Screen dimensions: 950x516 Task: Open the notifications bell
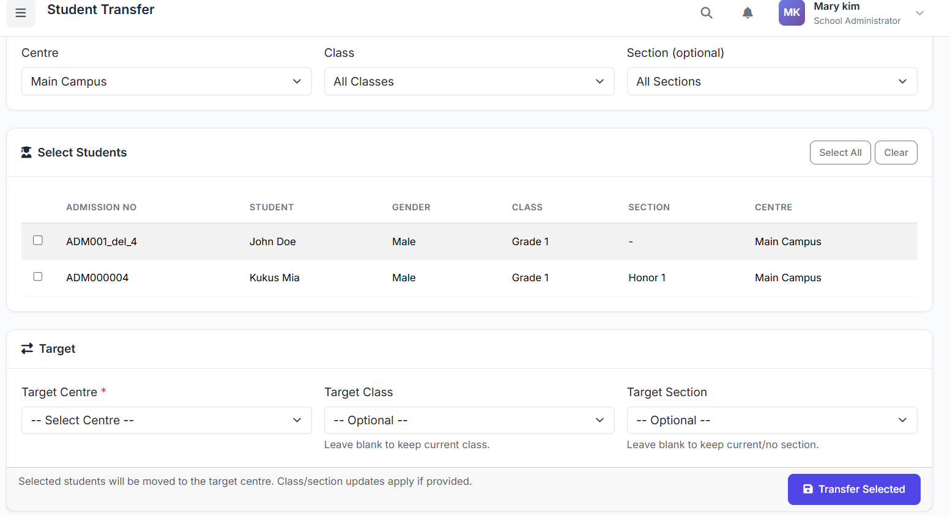pyautogui.click(x=747, y=13)
